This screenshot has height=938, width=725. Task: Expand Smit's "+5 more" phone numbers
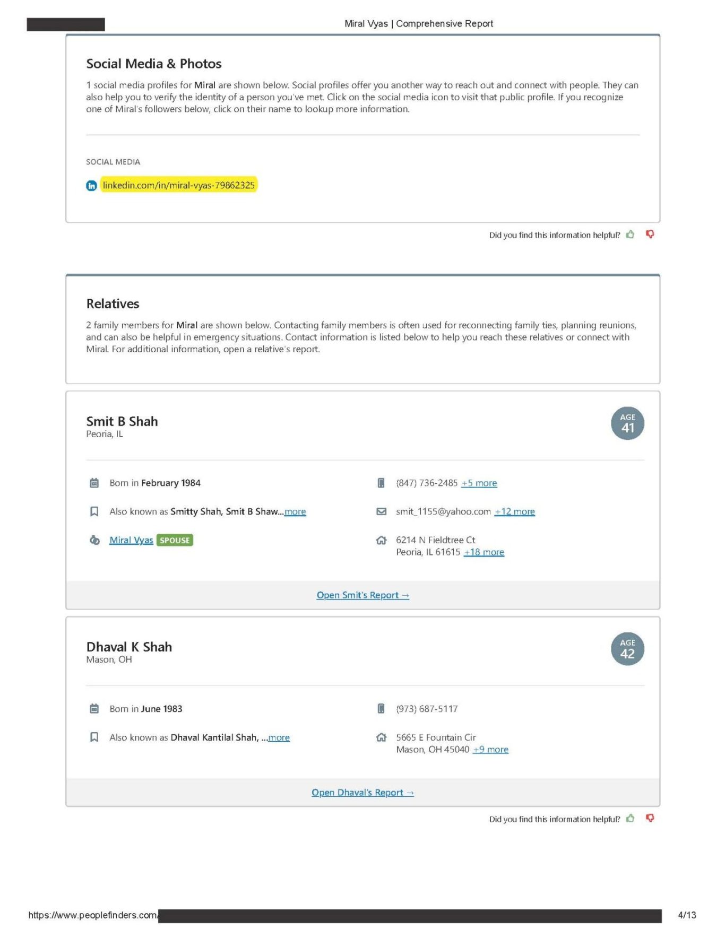click(x=479, y=483)
